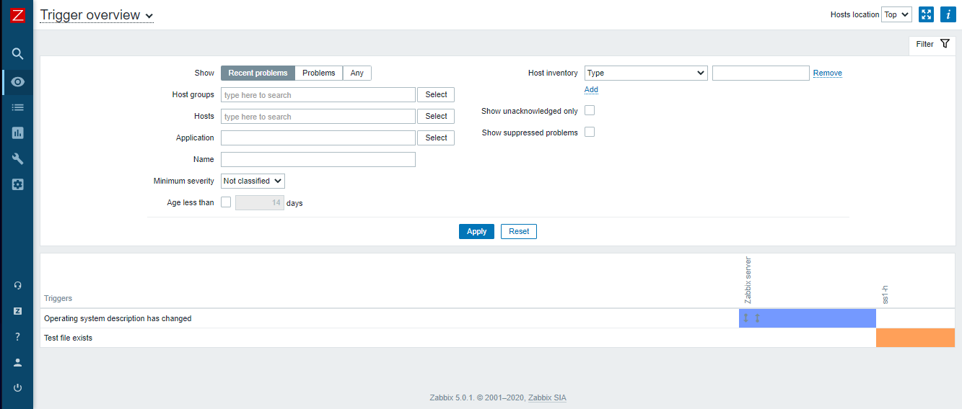Open the Minimum severity dropdown
962x409 pixels.
tap(253, 181)
